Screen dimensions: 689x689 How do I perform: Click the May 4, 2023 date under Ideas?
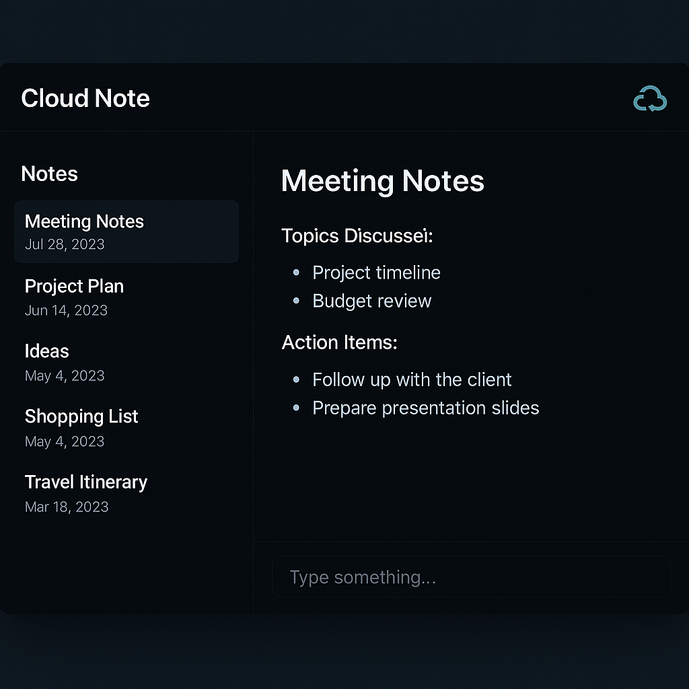click(x=65, y=375)
